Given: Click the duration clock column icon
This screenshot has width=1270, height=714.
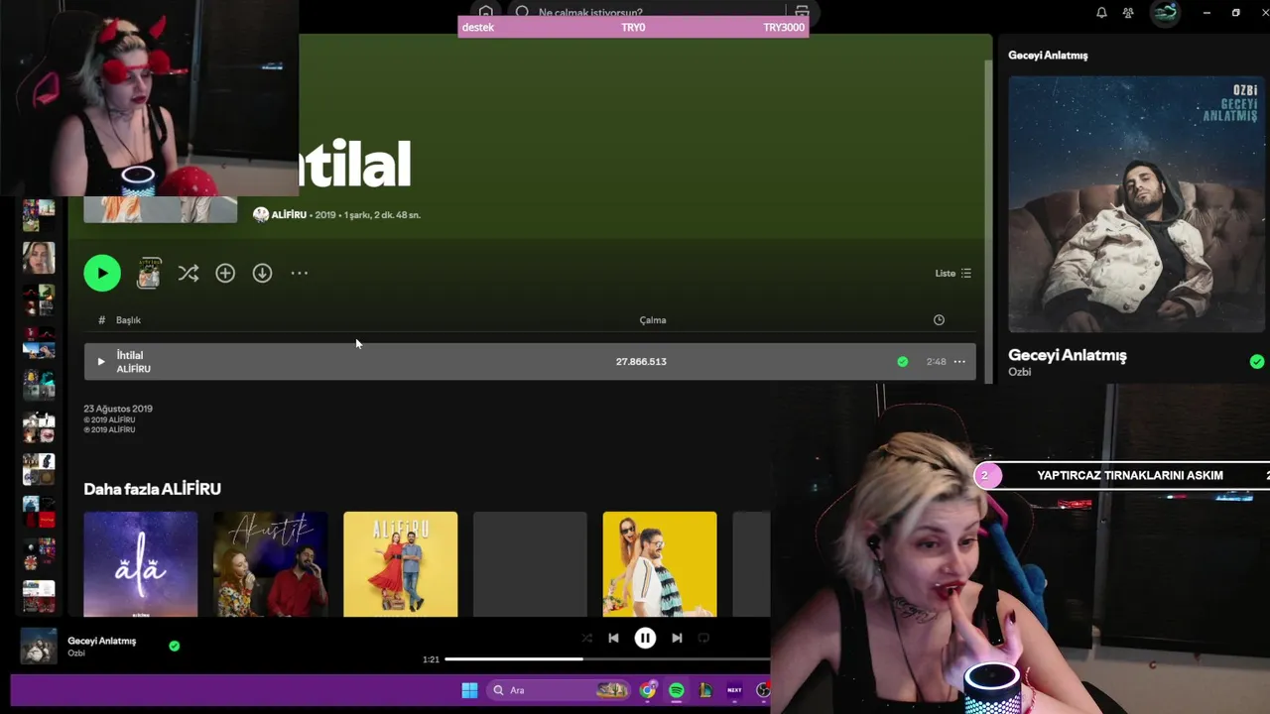Looking at the screenshot, I should click(x=939, y=319).
